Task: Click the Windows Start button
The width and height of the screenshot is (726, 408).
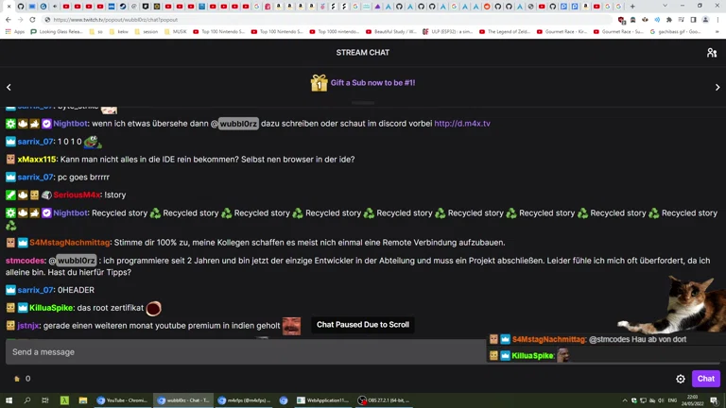Action: pos(9,400)
